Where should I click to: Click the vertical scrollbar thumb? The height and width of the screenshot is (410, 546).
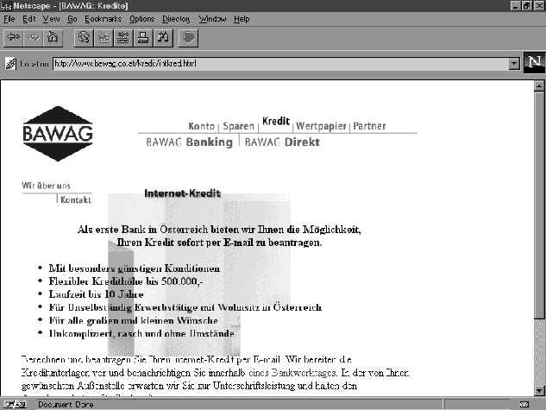539,205
